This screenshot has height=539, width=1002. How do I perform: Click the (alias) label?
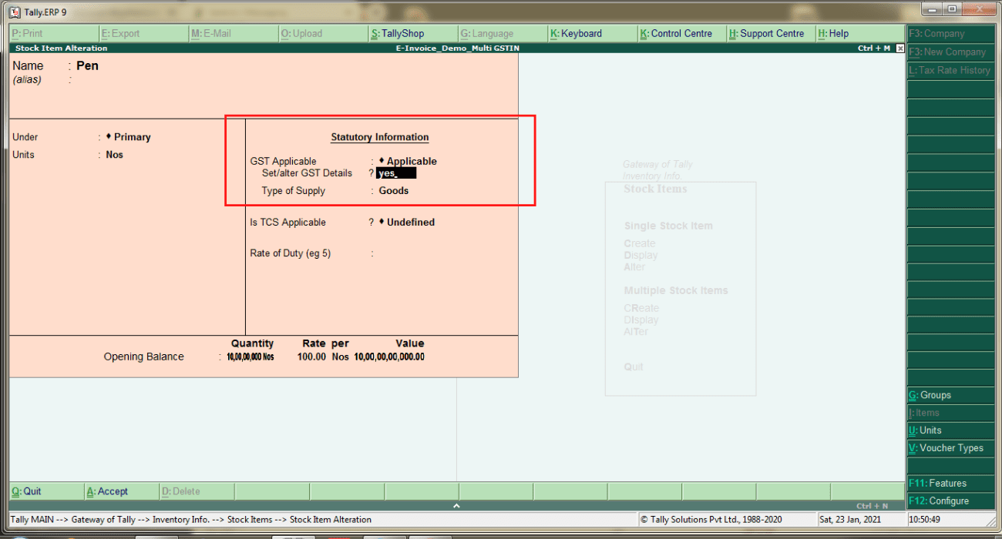pyautogui.click(x=27, y=80)
